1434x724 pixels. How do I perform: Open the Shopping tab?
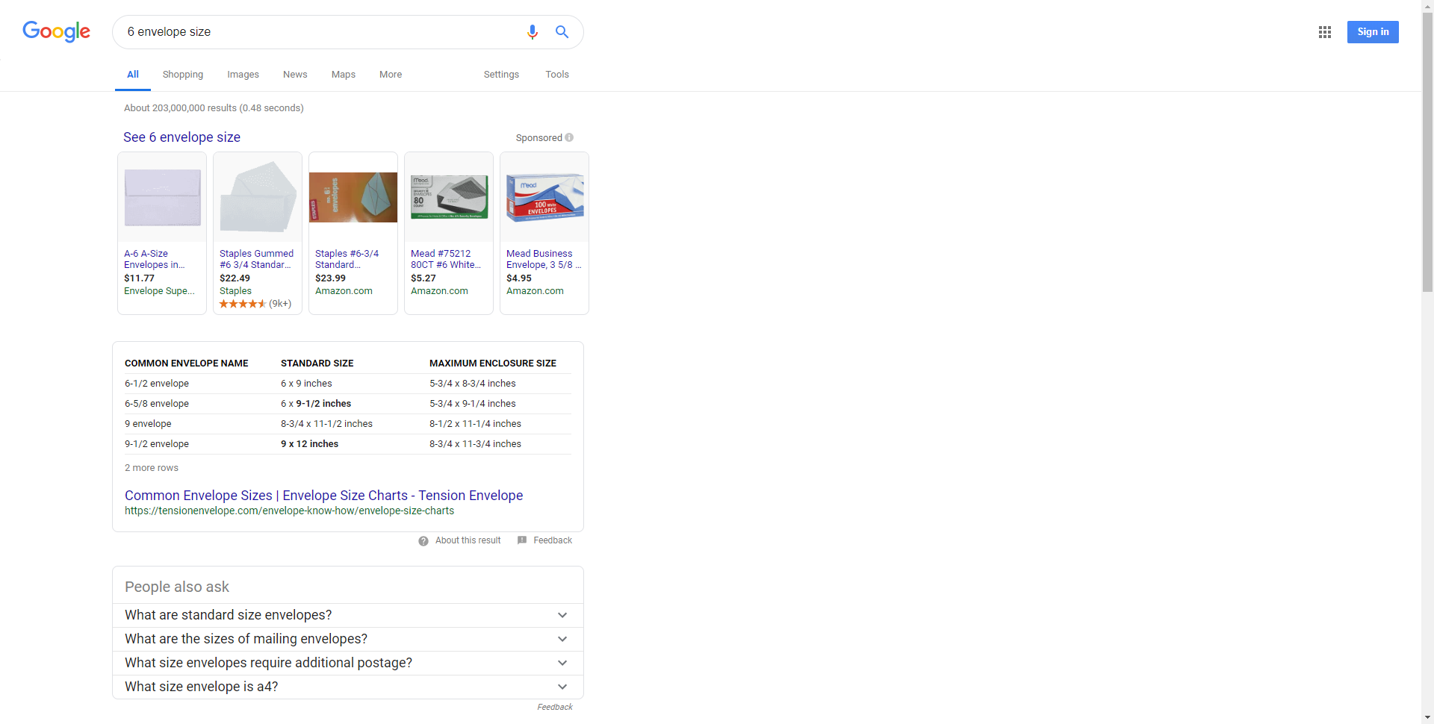point(182,75)
